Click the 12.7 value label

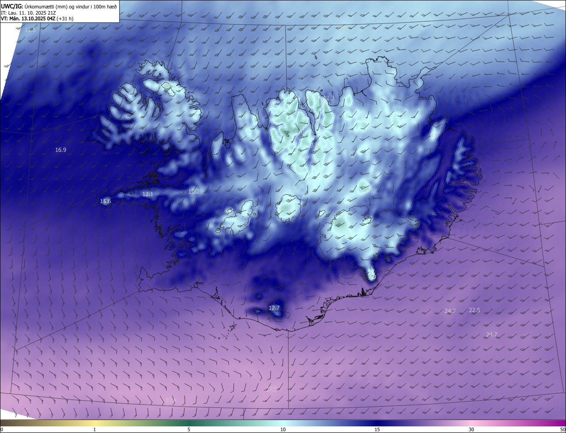[x=274, y=308]
